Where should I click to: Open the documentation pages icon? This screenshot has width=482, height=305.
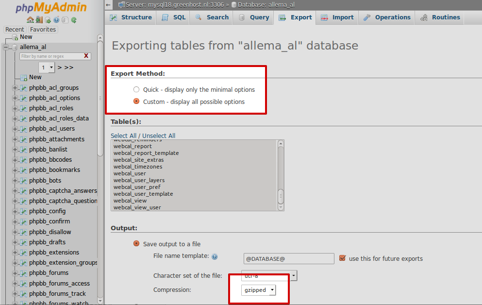coord(65,20)
